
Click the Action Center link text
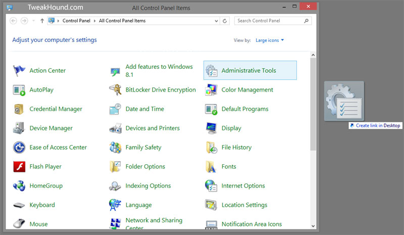pos(47,70)
